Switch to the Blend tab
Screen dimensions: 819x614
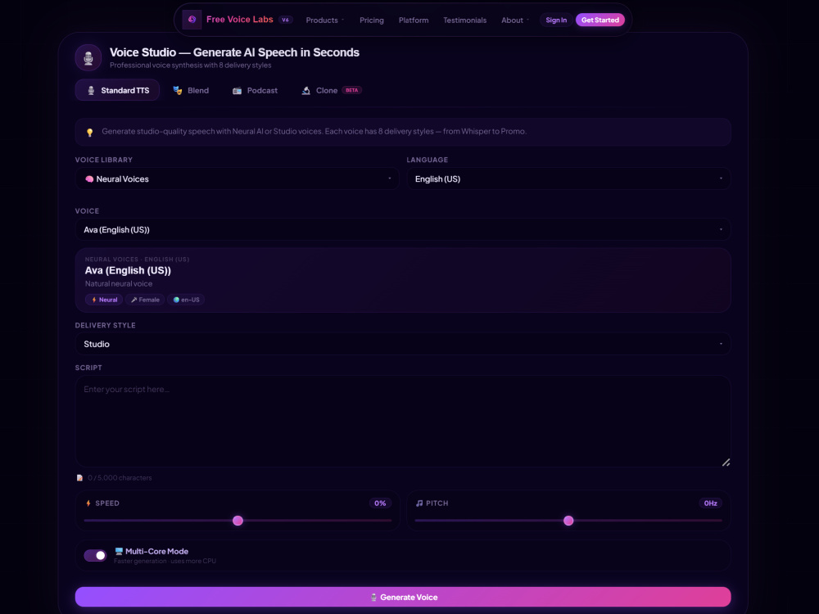191,90
